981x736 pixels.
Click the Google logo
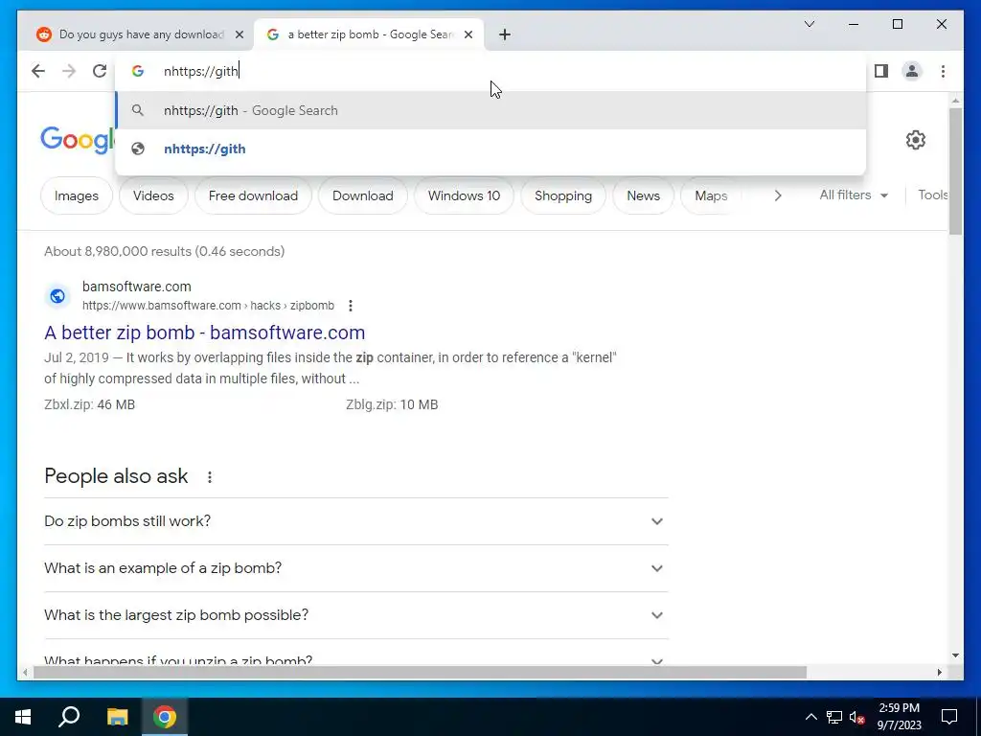78,140
